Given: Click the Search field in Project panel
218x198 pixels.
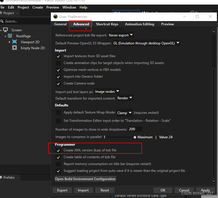Looking at the screenshot, I should point(25,21).
